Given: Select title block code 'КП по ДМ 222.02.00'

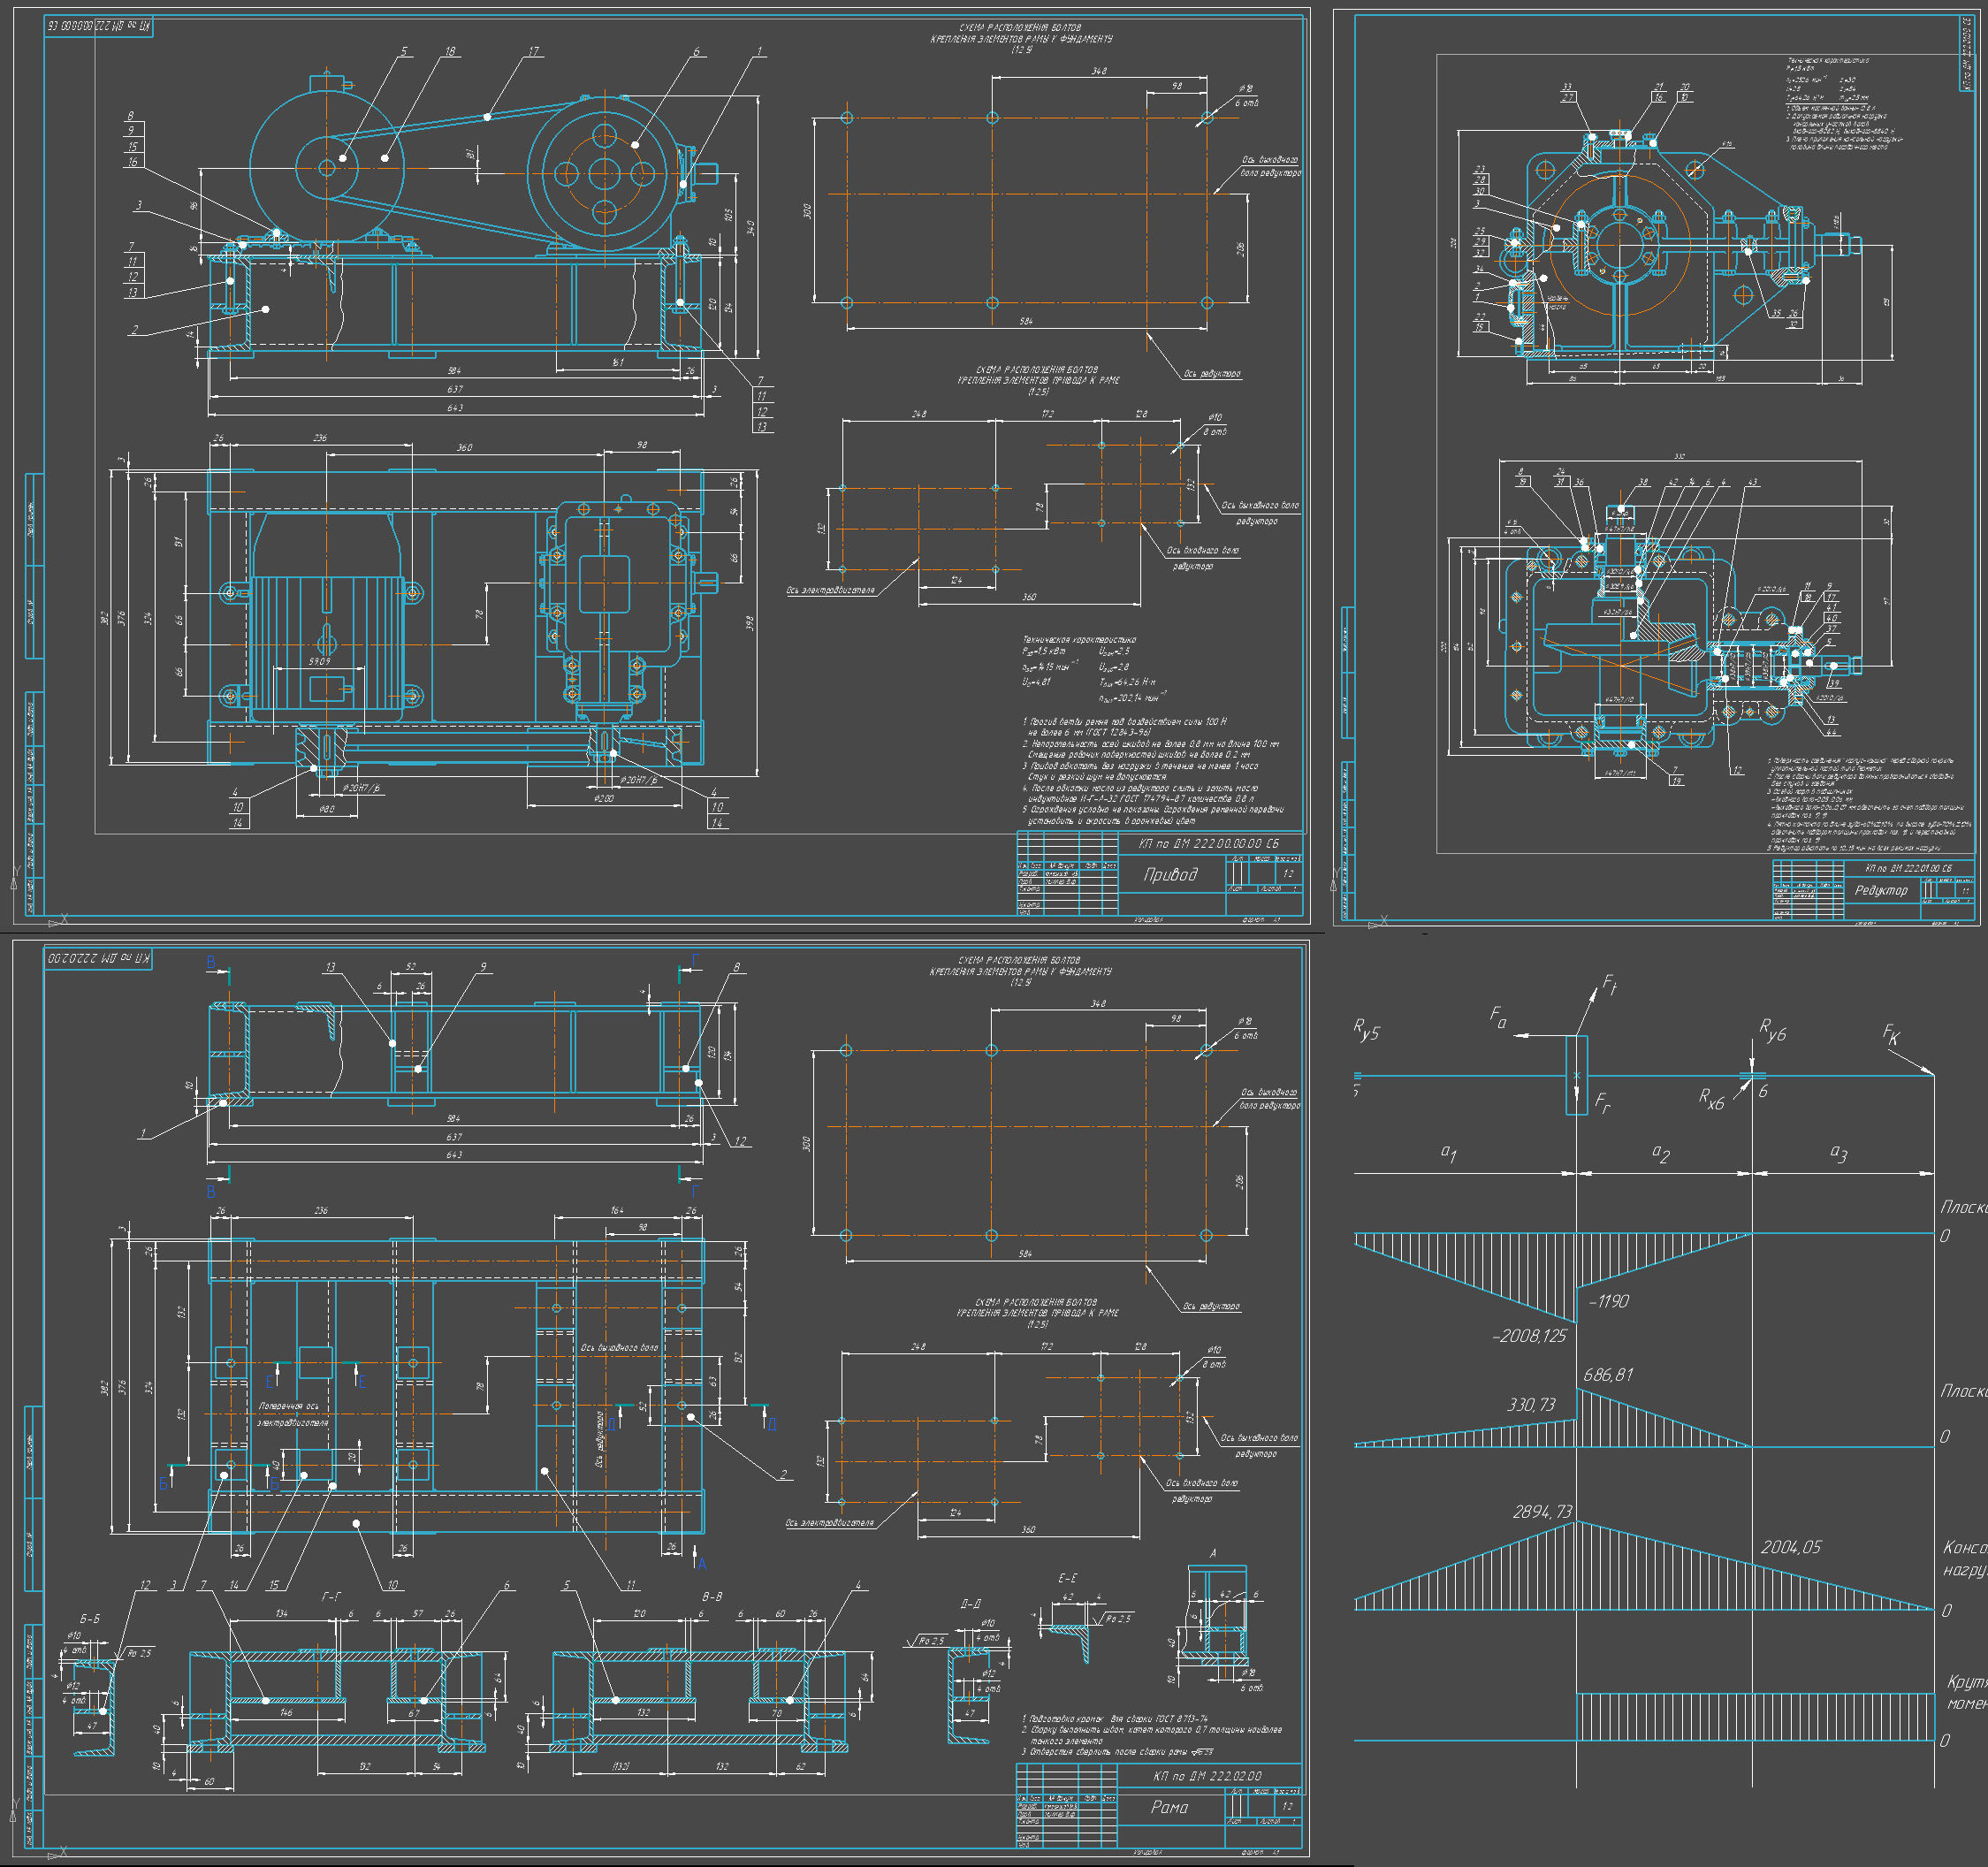Looking at the screenshot, I should 1207,1776.
